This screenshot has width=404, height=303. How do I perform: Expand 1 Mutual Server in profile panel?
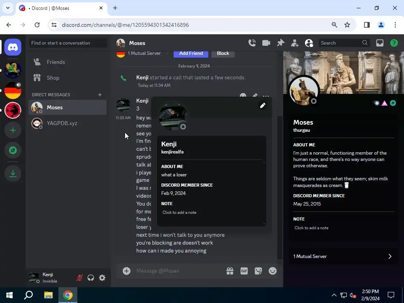[342, 256]
